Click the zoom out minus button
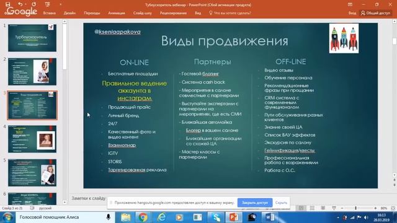397x223 pixels. point(342,208)
